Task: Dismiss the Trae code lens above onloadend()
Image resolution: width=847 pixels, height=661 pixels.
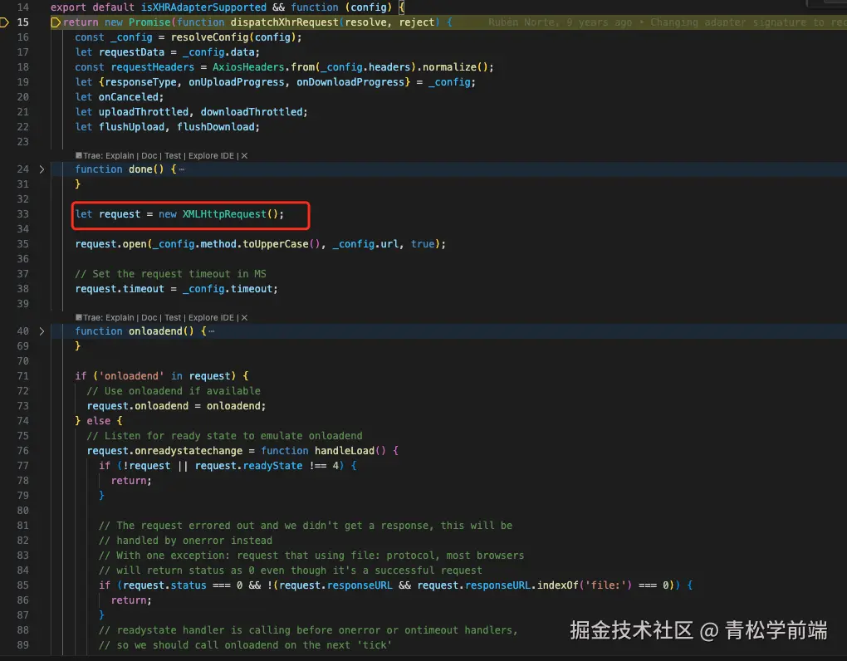Action: tap(244, 317)
